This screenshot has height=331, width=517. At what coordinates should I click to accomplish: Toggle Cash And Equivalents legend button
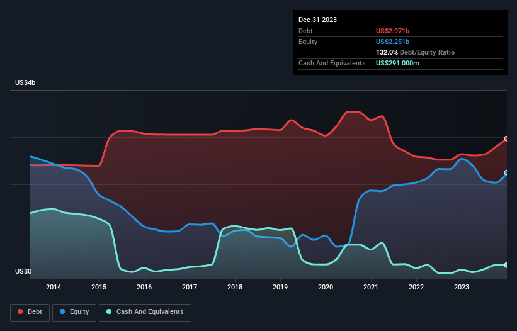pyautogui.click(x=145, y=312)
